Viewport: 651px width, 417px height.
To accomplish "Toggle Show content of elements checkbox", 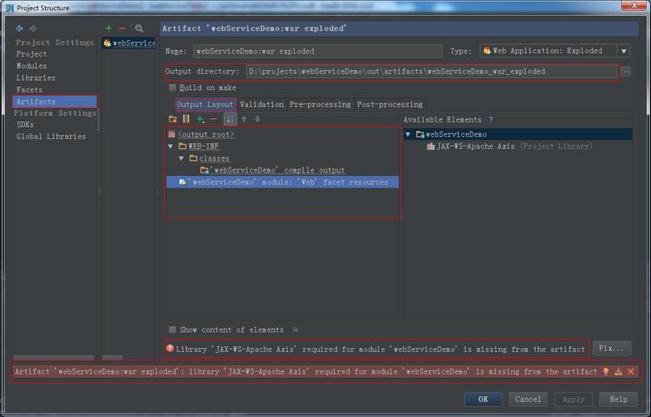I will coord(173,329).
